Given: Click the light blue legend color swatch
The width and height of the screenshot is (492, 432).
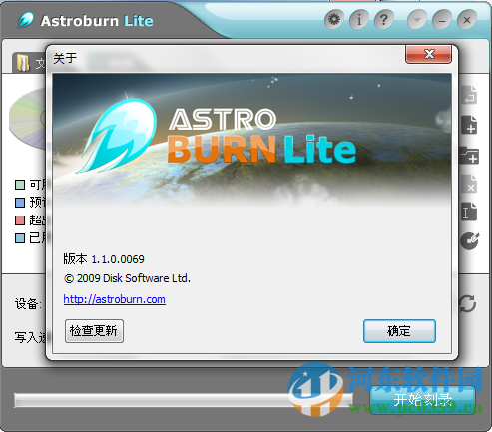Looking at the screenshot, I should [20, 238].
